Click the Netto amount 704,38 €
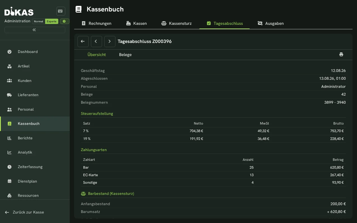 (x=196, y=131)
